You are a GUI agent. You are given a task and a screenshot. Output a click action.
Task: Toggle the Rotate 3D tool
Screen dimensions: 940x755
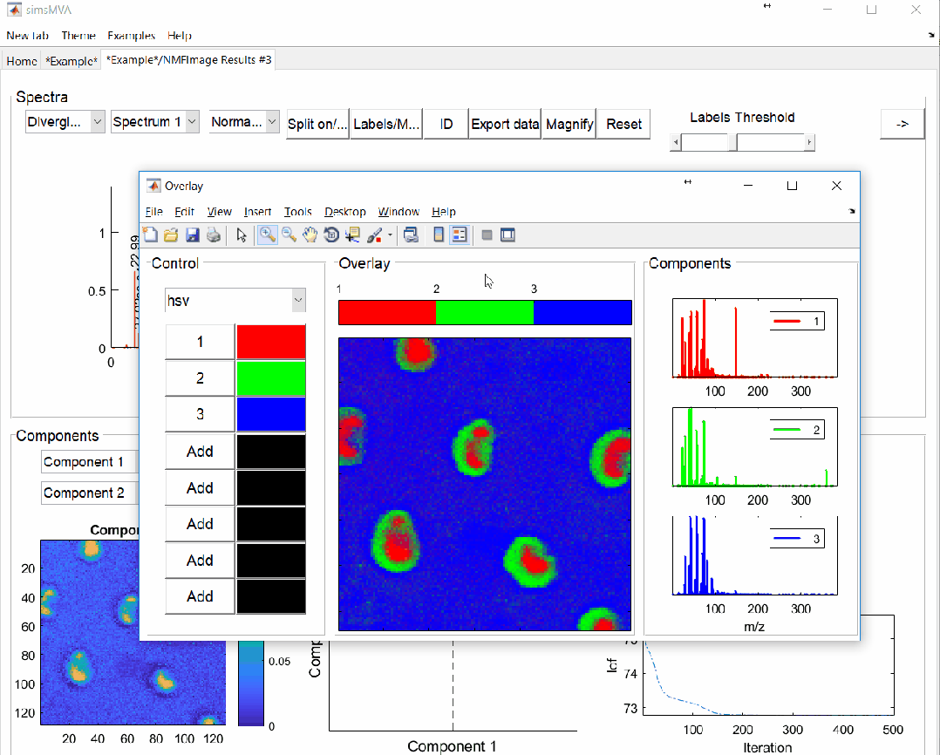click(x=331, y=235)
